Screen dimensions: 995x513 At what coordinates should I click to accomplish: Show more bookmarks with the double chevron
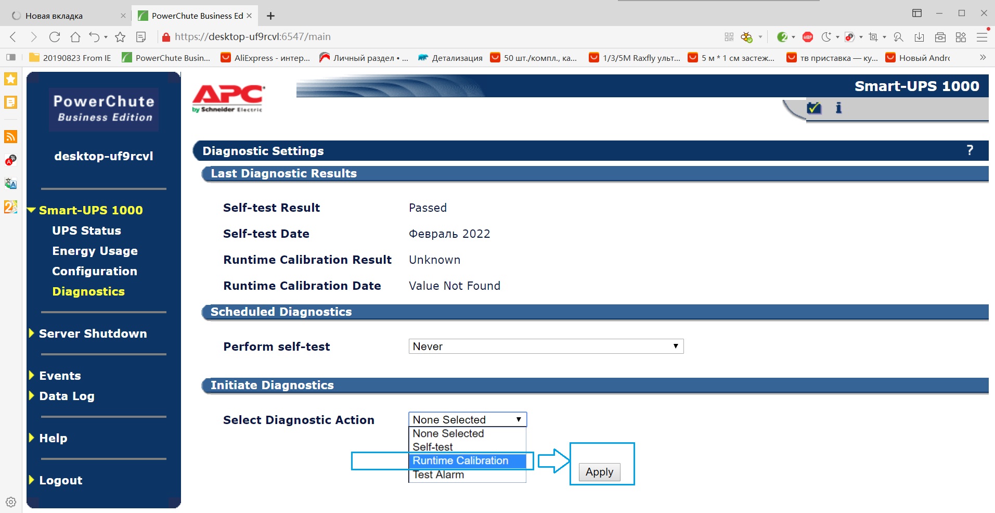pyautogui.click(x=983, y=57)
